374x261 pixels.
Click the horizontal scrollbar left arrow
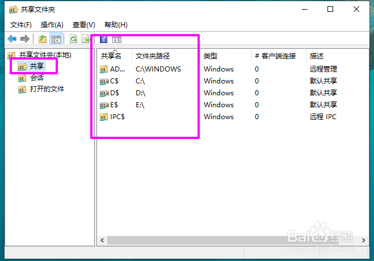click(102, 240)
